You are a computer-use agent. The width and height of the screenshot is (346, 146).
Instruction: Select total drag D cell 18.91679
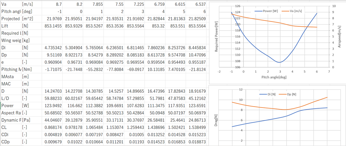[197, 91]
